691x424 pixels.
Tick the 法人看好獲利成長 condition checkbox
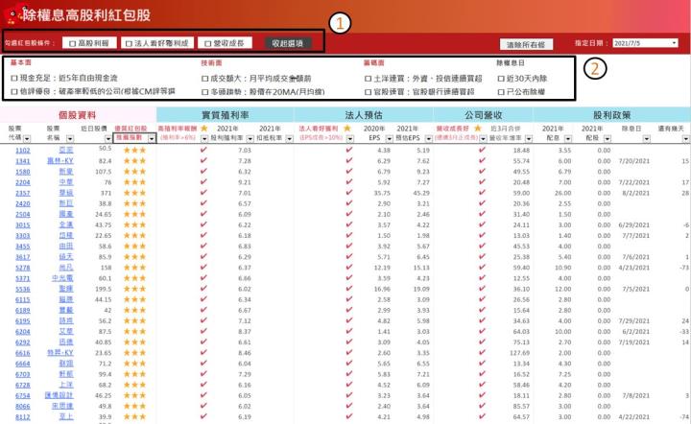tap(129, 43)
